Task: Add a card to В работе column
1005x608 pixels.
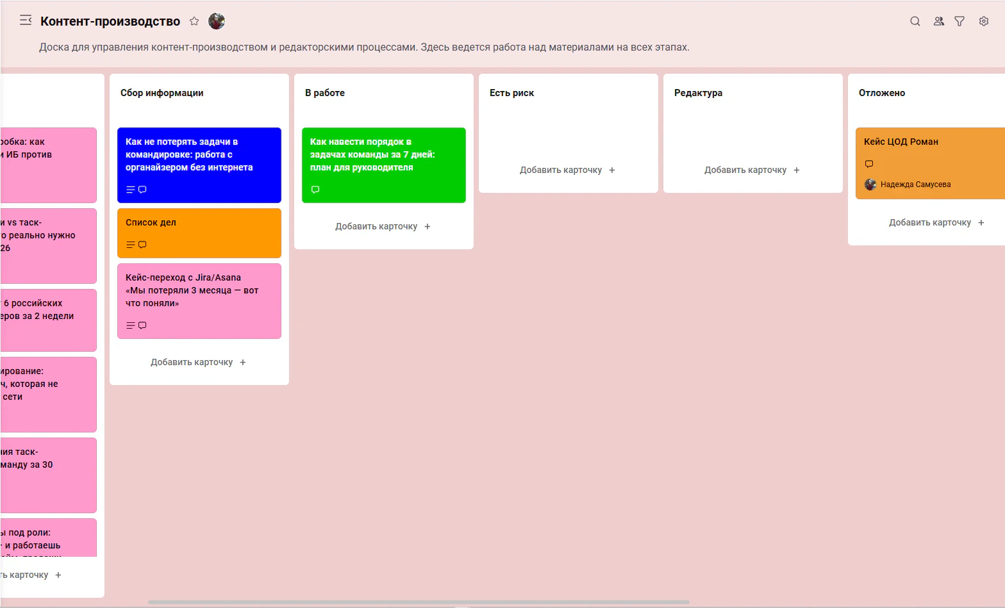Action: [x=383, y=226]
